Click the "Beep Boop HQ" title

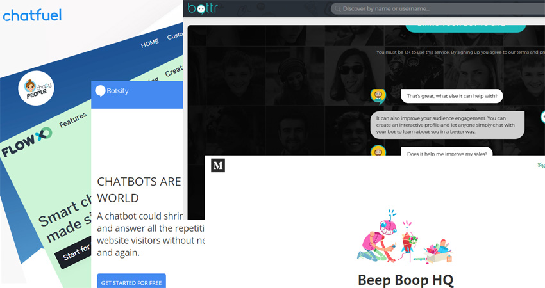(x=406, y=280)
